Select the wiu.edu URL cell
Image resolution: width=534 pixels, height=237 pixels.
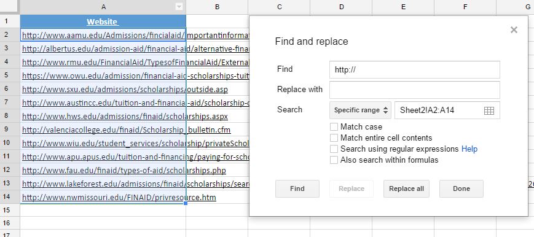click(103, 143)
